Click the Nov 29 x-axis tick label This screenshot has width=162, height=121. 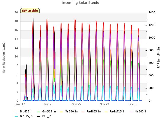104,104
